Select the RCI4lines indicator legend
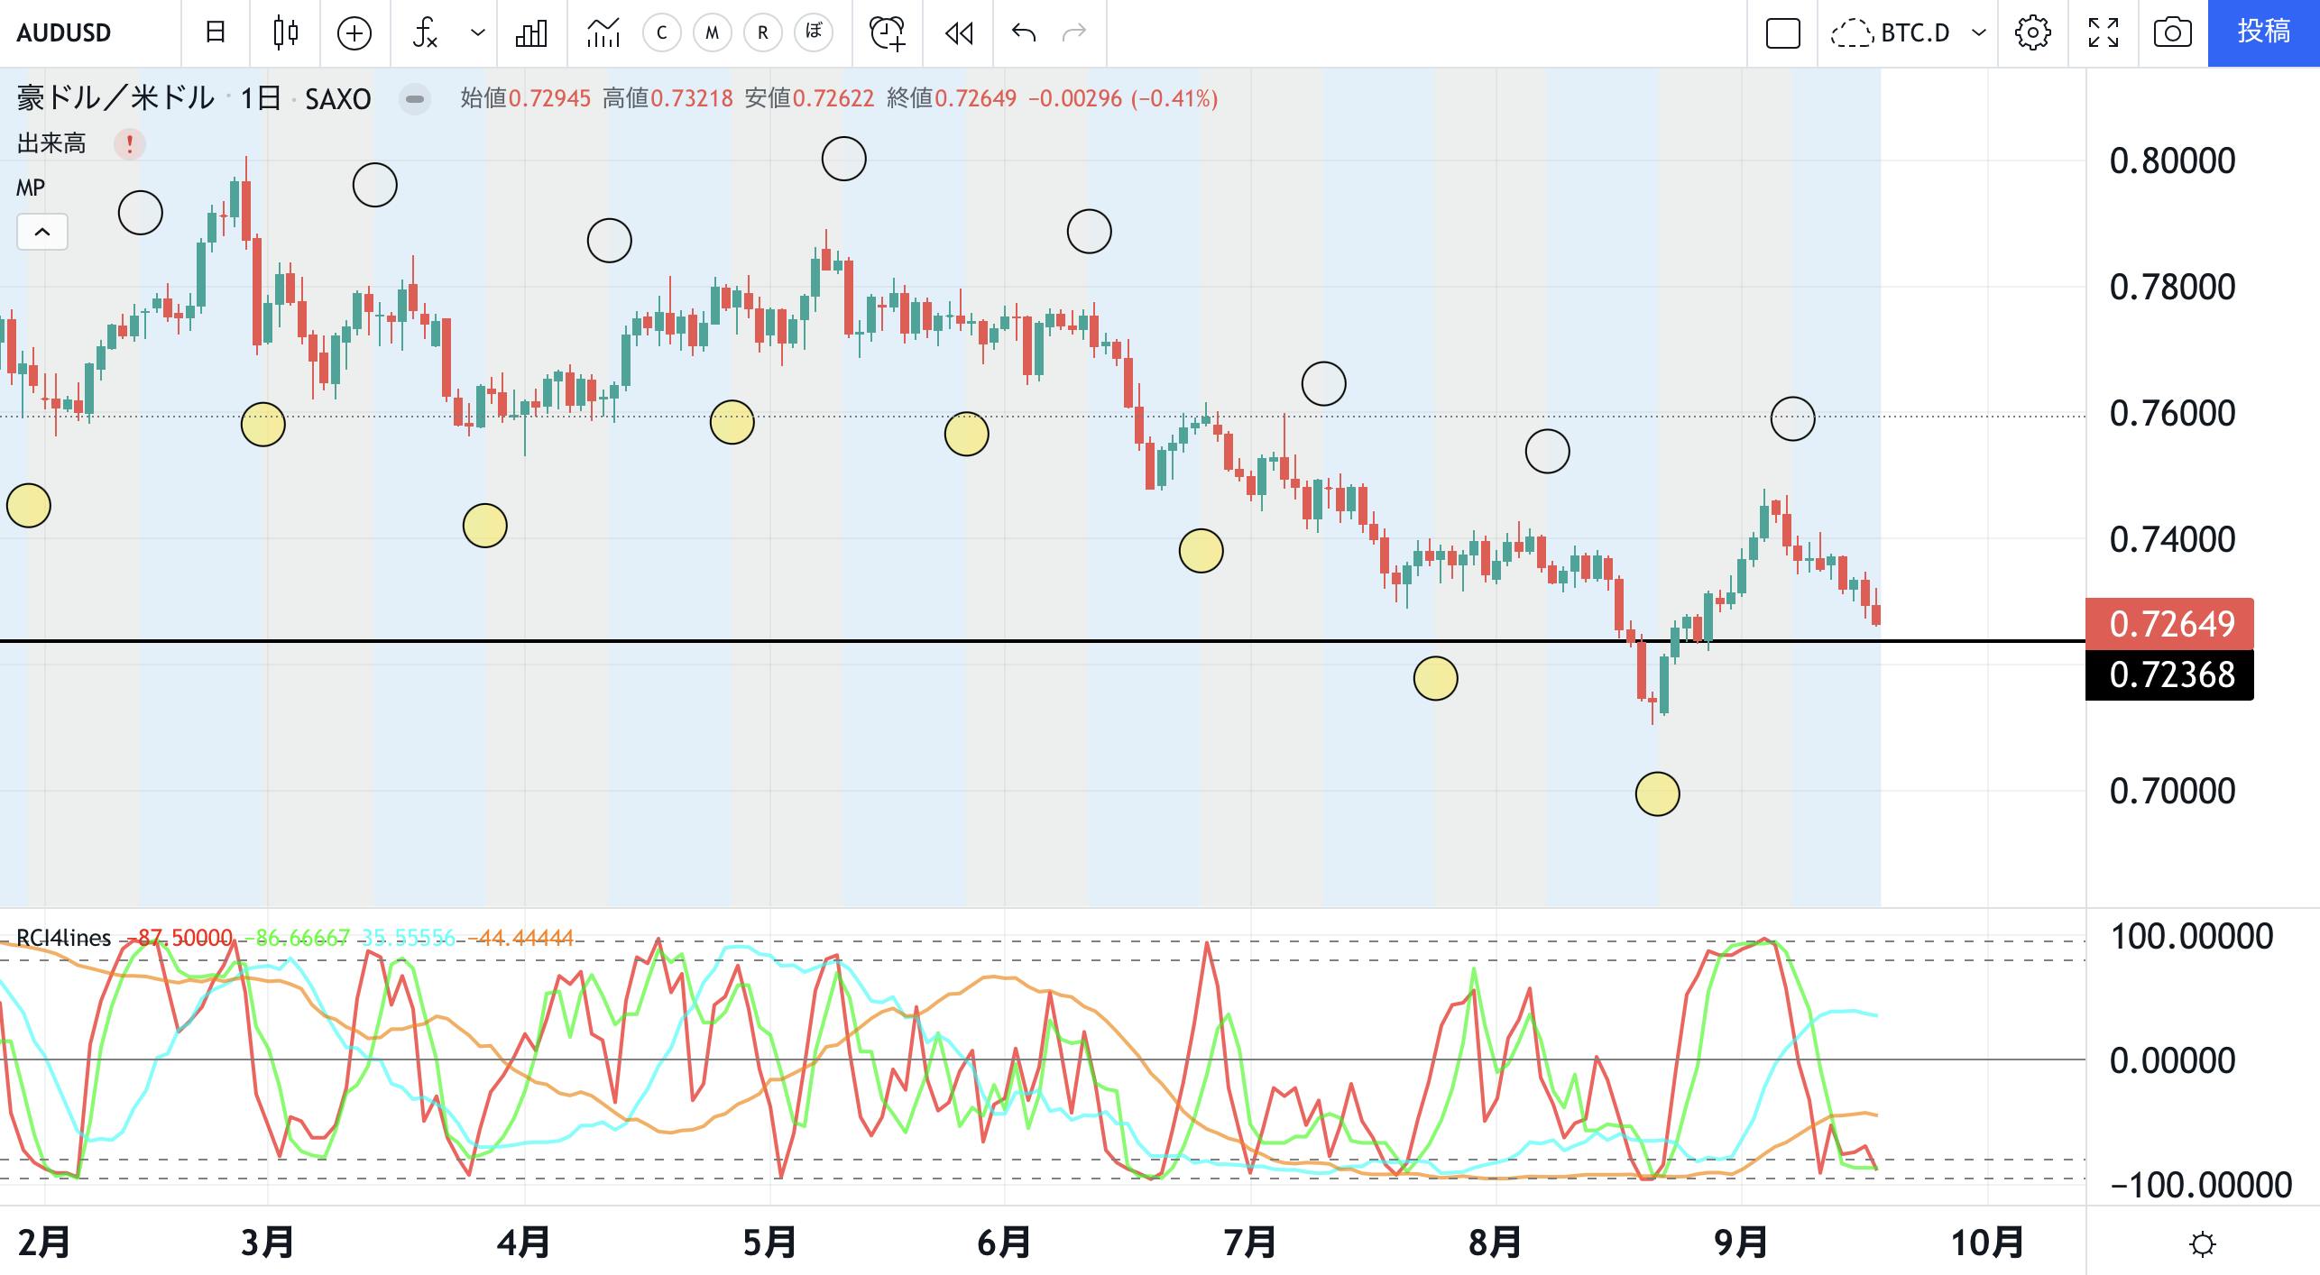This screenshot has height=1275, width=2320. pyautogui.click(x=63, y=938)
